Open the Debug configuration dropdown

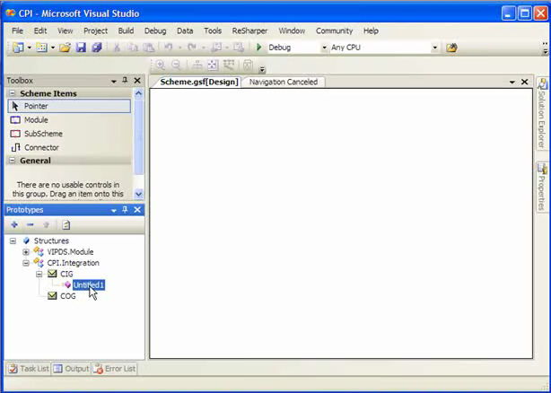[323, 48]
